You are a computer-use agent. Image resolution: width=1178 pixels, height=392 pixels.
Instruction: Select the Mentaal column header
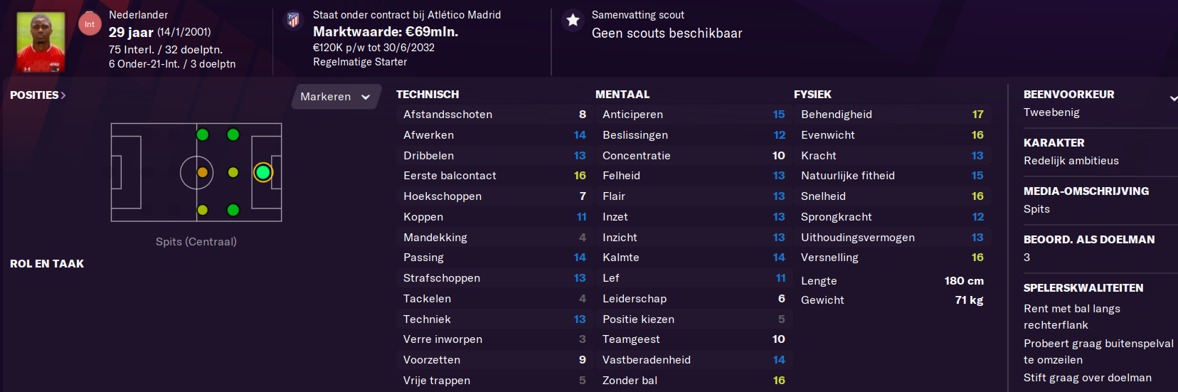pyautogui.click(x=622, y=95)
